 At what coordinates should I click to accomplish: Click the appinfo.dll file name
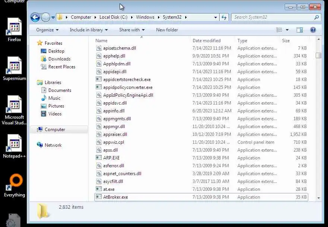[x=114, y=111]
